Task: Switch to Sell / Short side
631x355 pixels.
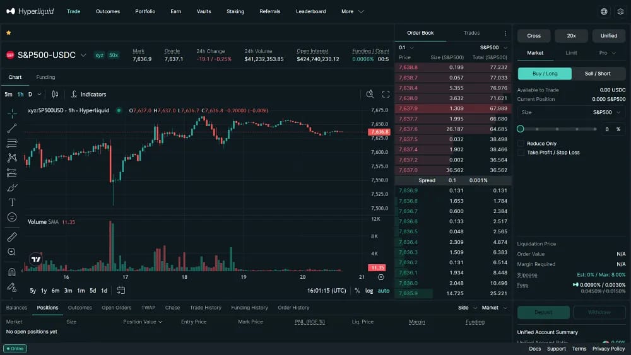Action: click(598, 74)
